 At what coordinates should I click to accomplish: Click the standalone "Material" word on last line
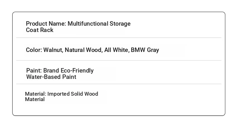35,99
